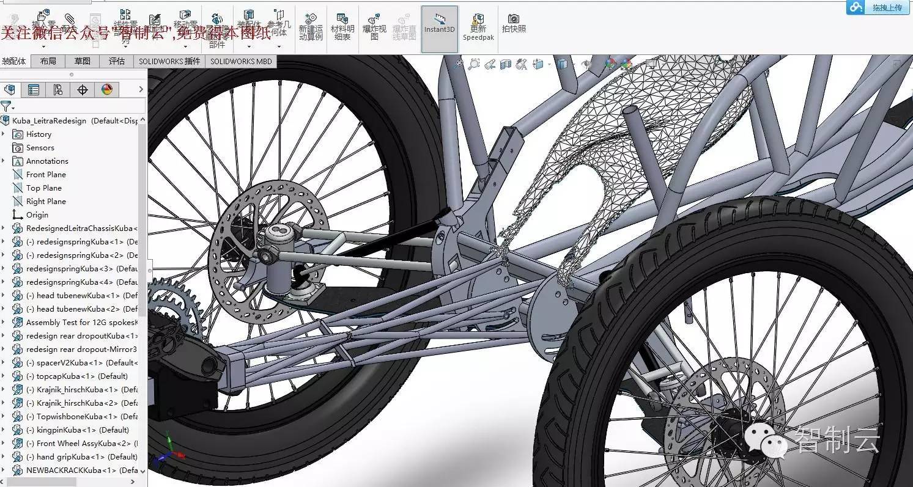The width and height of the screenshot is (913, 487).
Task: Select Front Plane in the tree
Action: [46, 175]
